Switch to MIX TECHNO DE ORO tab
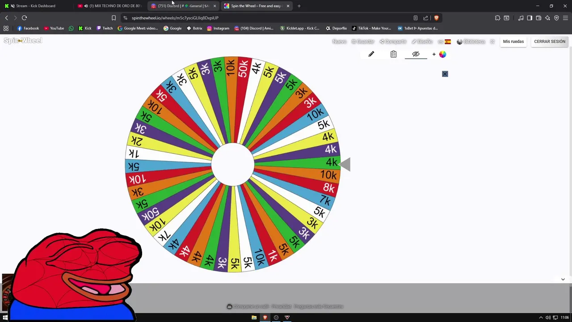 [x=109, y=6]
